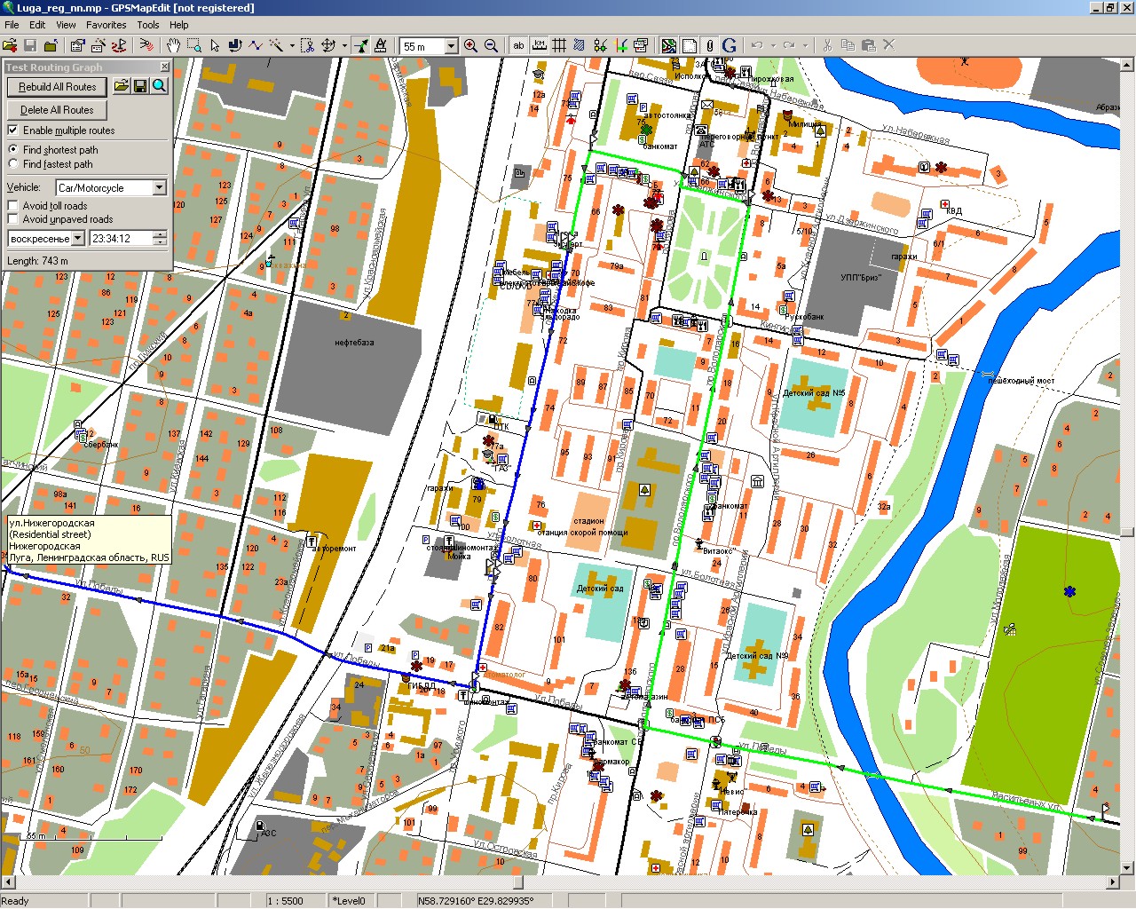
Task: Open the File menu
Action: pyautogui.click(x=12, y=25)
